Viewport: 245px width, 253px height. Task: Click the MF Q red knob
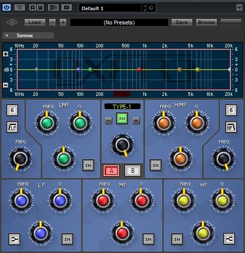coord(141,200)
